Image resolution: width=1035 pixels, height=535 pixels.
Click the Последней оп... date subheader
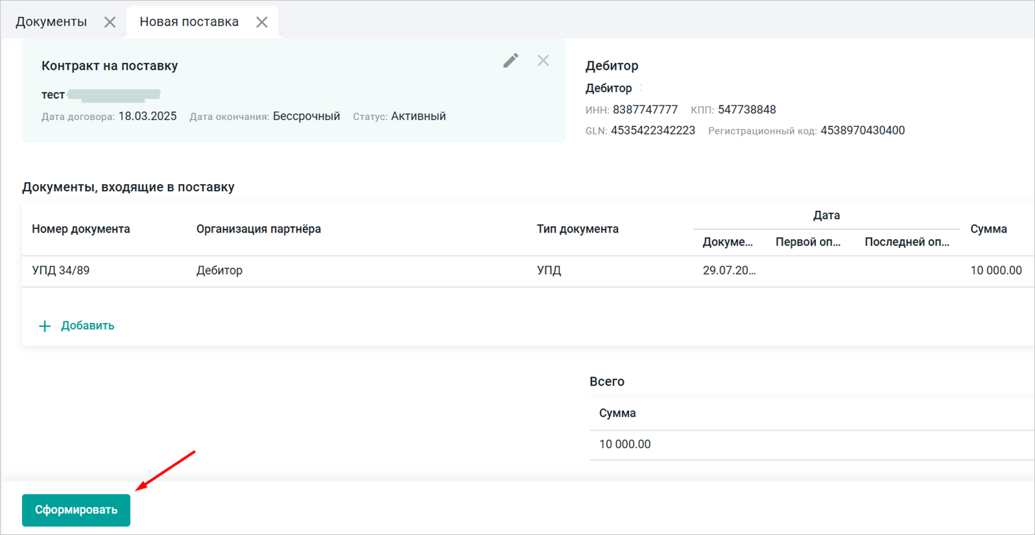coord(906,242)
